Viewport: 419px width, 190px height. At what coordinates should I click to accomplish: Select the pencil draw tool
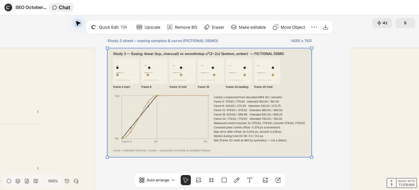237,180
